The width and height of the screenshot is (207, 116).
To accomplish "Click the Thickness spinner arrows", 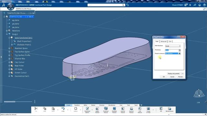I will pyautogui.click(x=180, y=50).
